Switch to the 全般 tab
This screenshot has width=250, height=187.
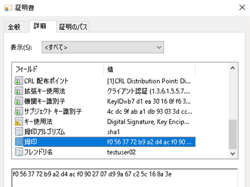(x=14, y=27)
